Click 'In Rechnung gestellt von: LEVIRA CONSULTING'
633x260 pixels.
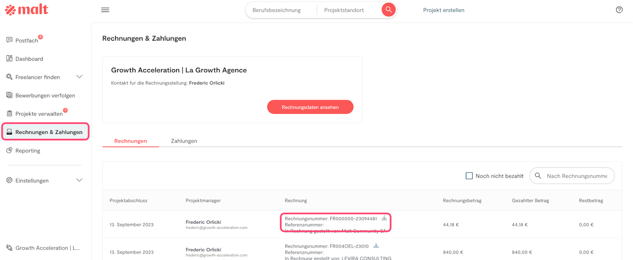[338, 258]
